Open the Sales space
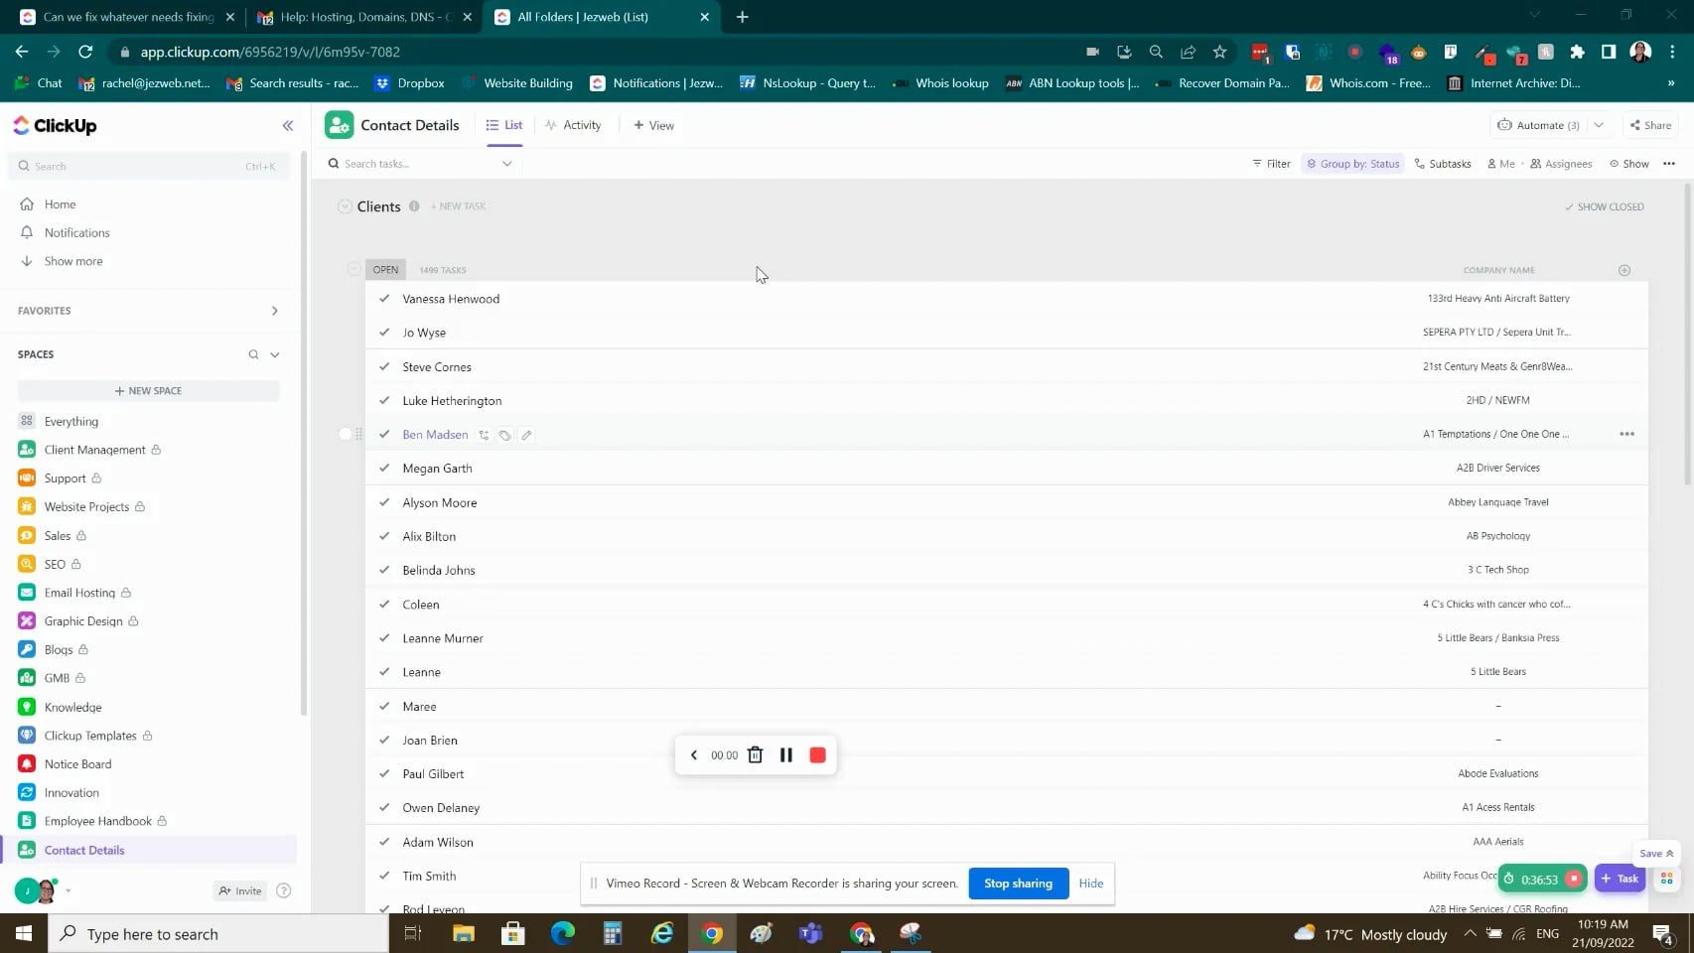Image resolution: width=1694 pixels, height=953 pixels. coord(57,536)
